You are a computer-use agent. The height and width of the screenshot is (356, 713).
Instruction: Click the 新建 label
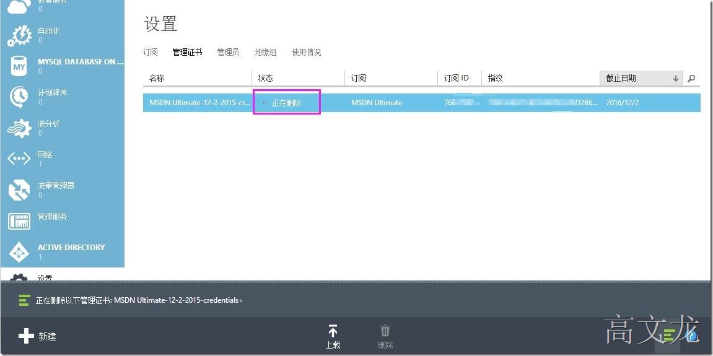tap(47, 336)
